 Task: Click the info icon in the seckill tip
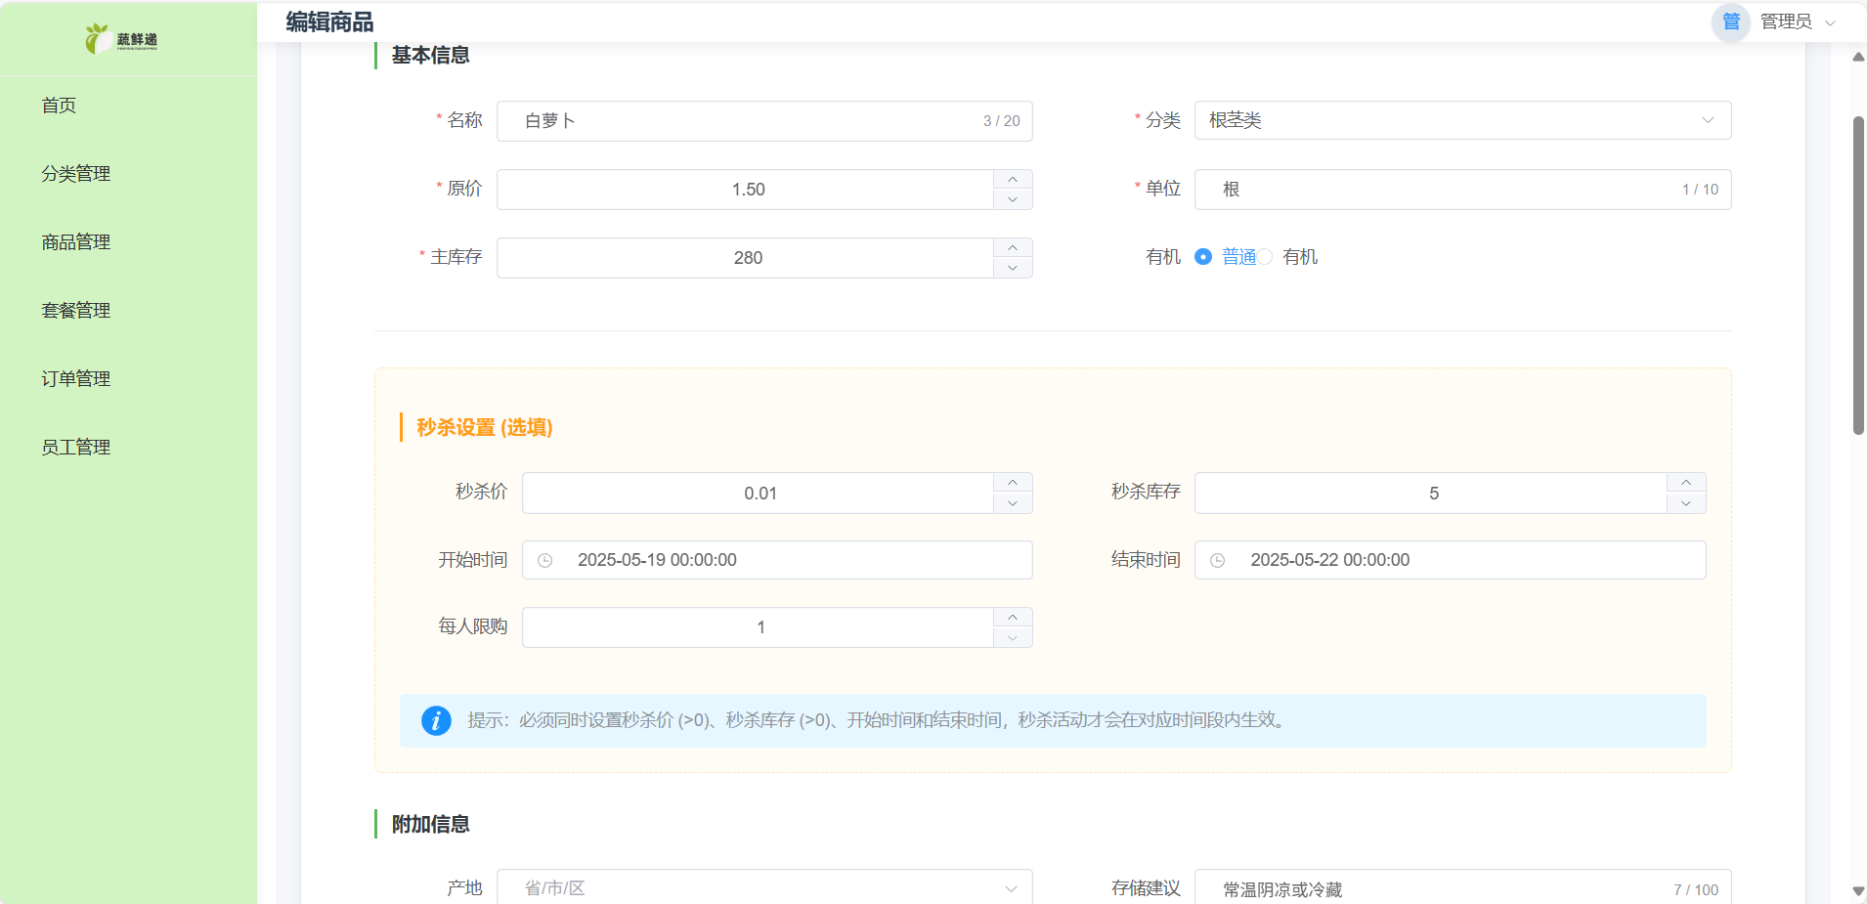(x=436, y=720)
